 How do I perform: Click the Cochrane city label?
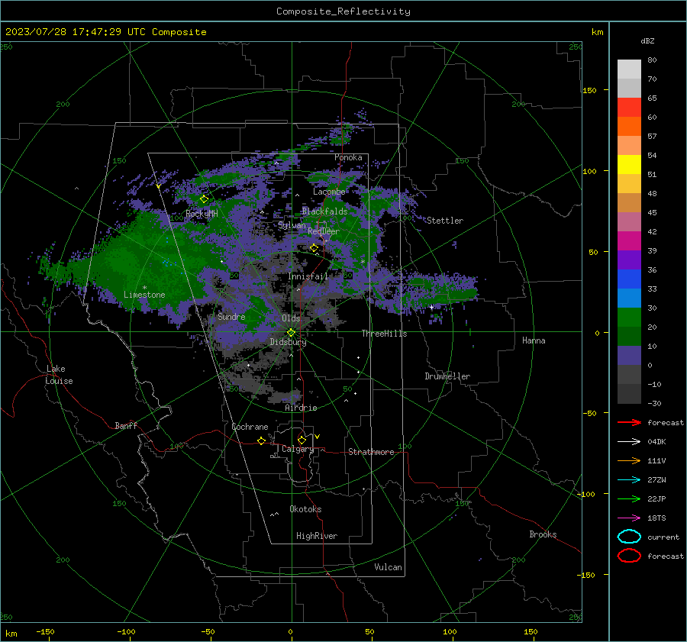pos(250,427)
